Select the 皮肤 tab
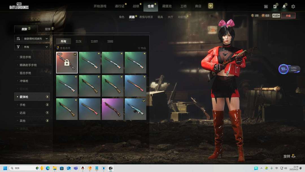305x172 pixels. point(26,29)
